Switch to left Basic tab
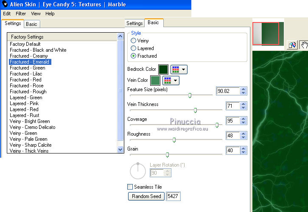308x212 pixels. pyautogui.click(x=31, y=24)
